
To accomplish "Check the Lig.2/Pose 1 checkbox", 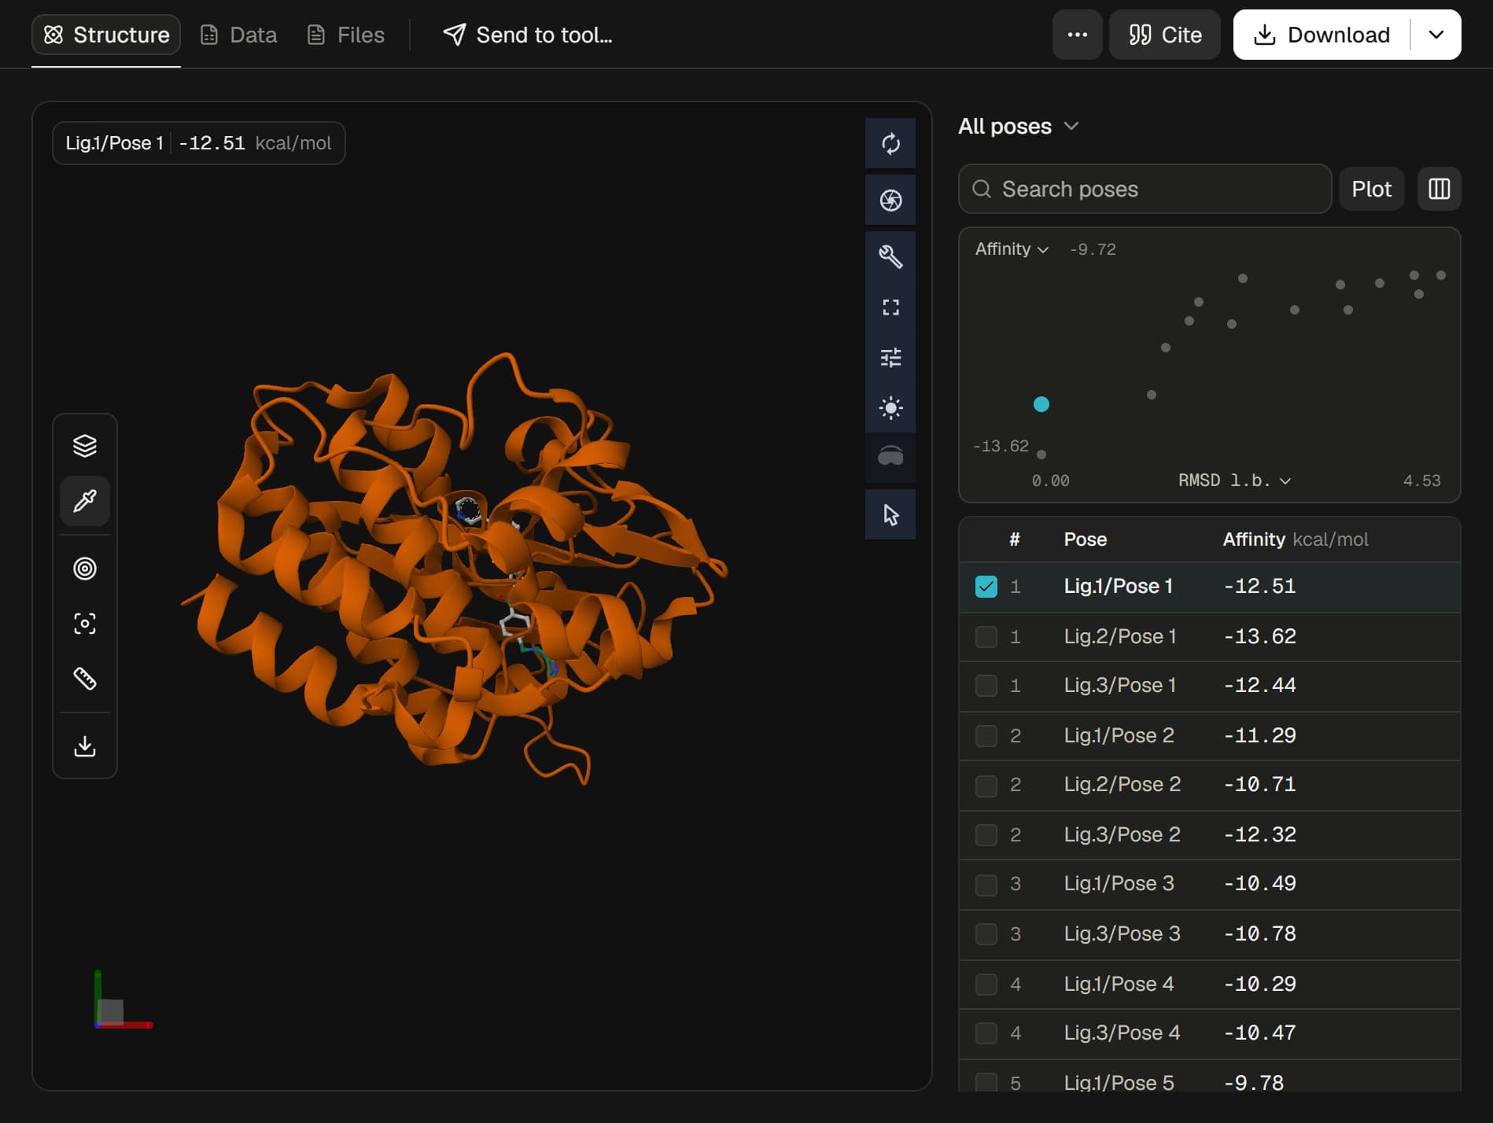I will point(986,636).
